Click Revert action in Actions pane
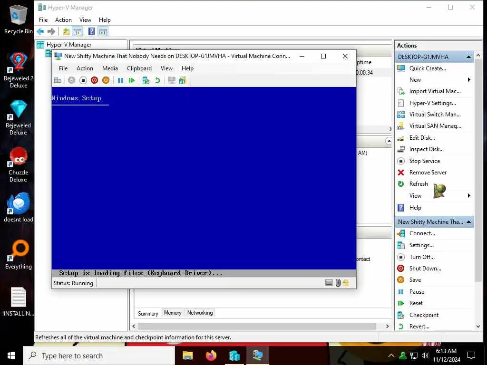 [x=419, y=327]
